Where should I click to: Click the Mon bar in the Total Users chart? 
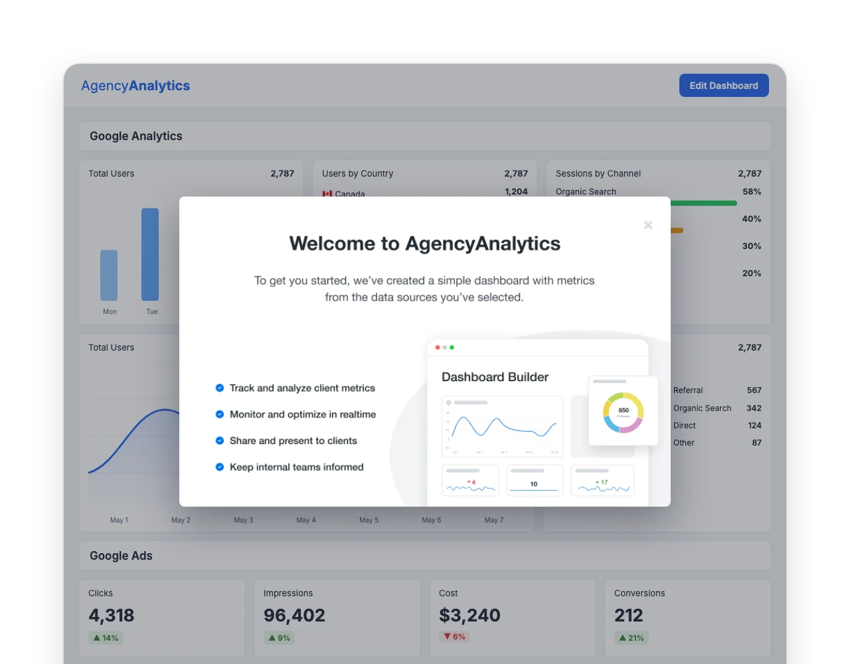[x=109, y=276]
